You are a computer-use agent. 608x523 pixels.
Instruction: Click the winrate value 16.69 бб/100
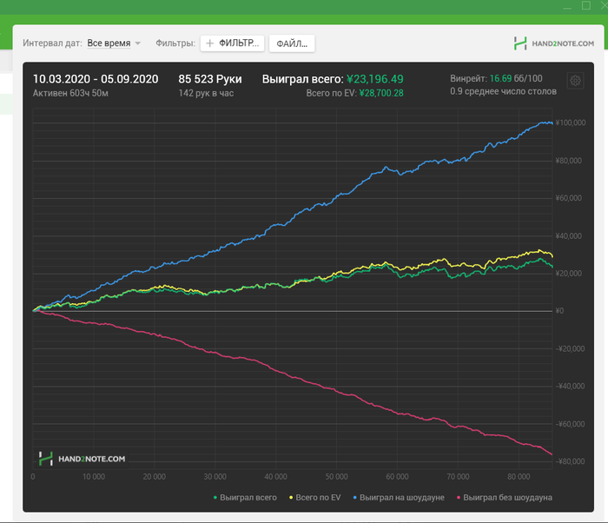click(x=516, y=78)
